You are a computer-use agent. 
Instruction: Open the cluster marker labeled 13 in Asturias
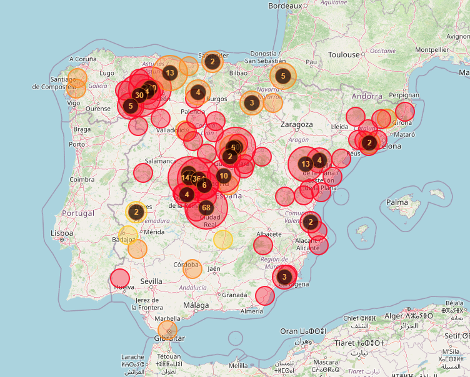pos(170,73)
